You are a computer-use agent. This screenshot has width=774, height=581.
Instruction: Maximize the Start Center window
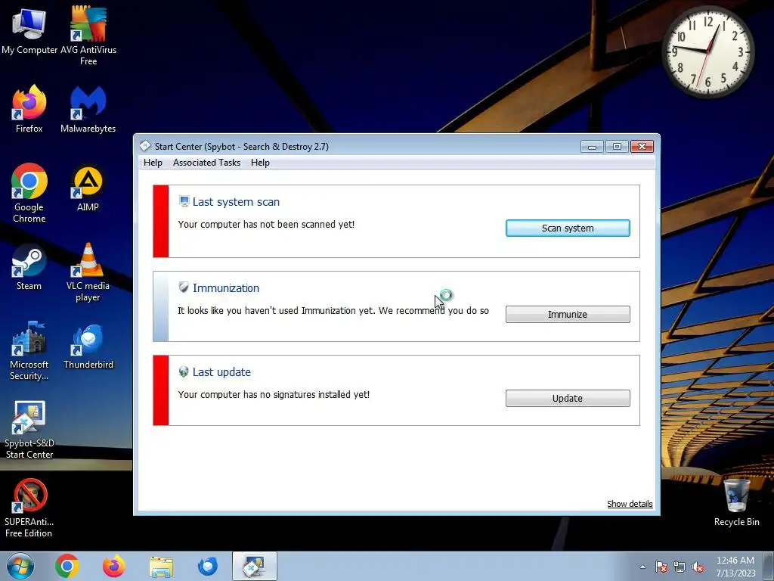(x=617, y=146)
